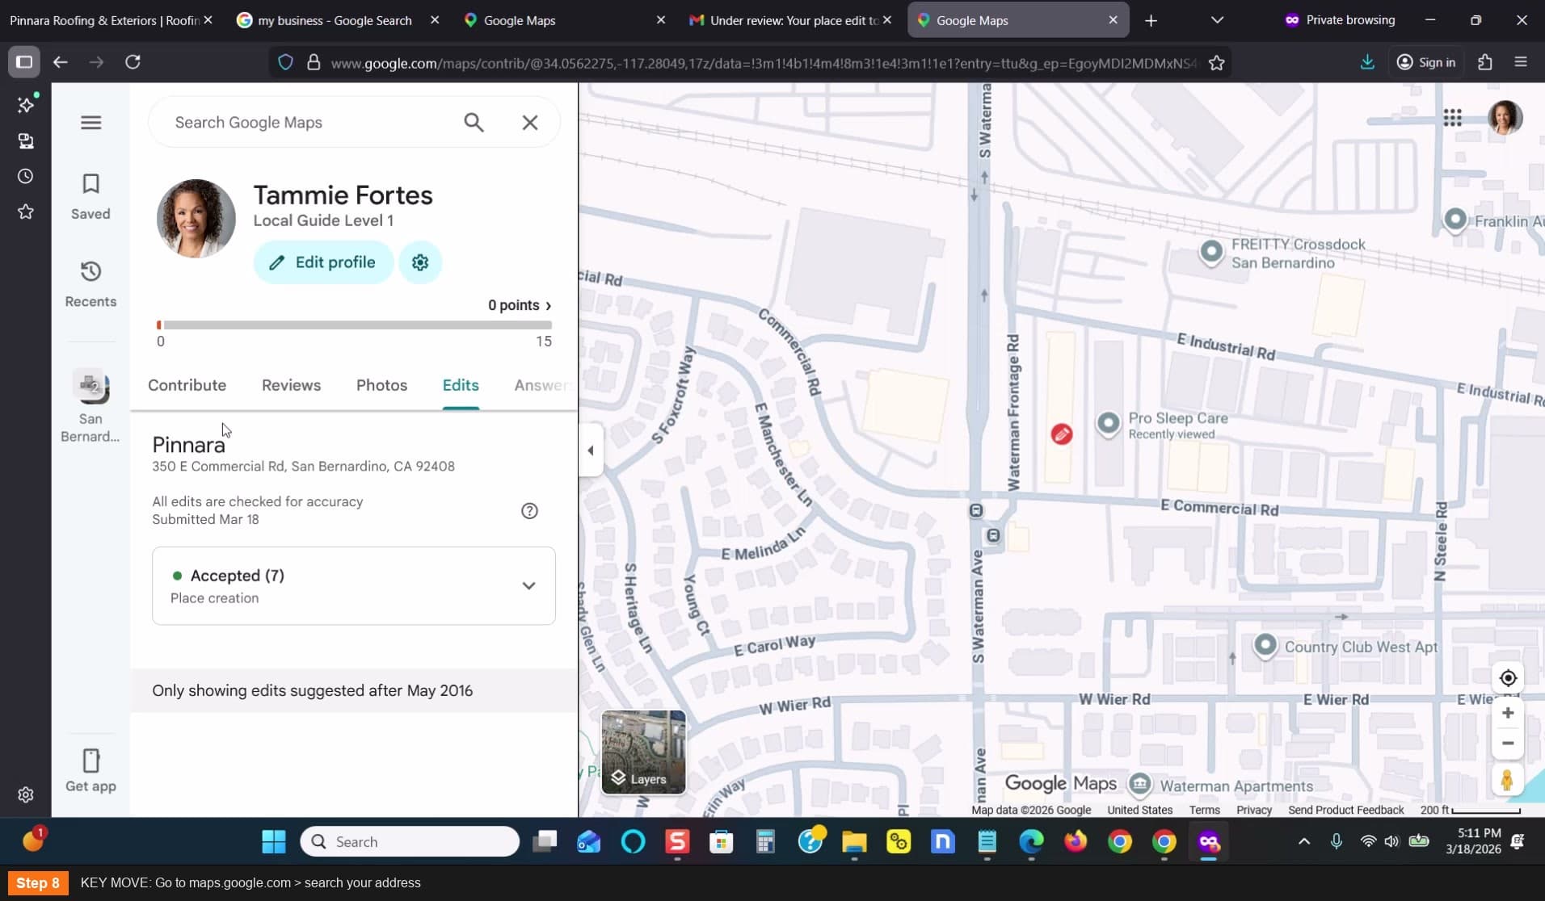Select FREITTY Crossdock map pin

1211,252
